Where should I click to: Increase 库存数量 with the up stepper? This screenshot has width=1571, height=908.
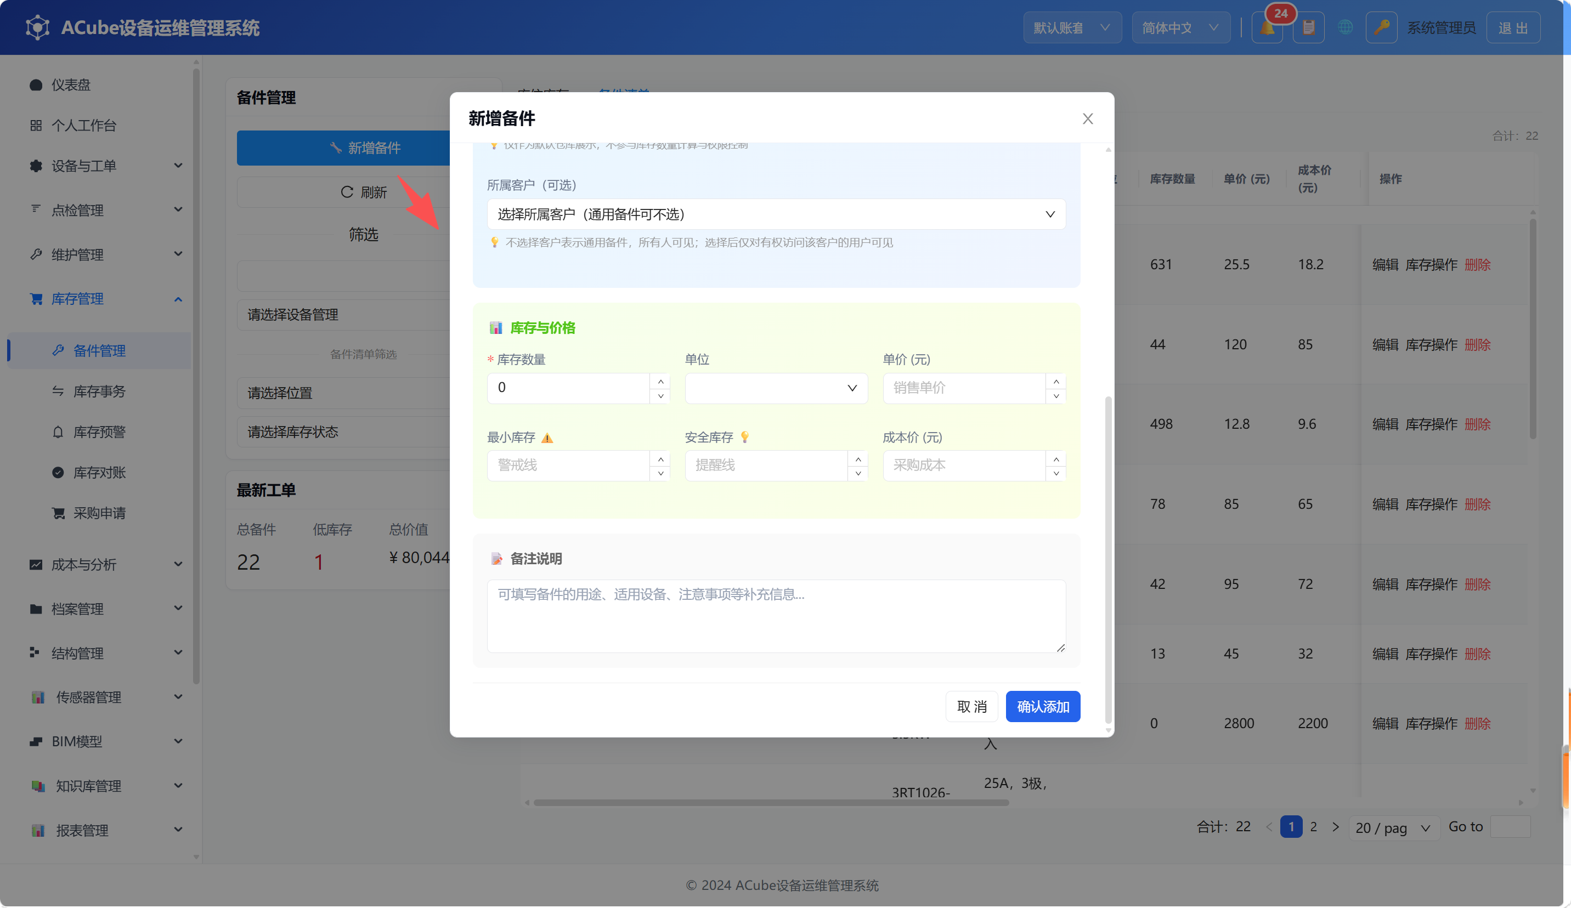point(660,381)
